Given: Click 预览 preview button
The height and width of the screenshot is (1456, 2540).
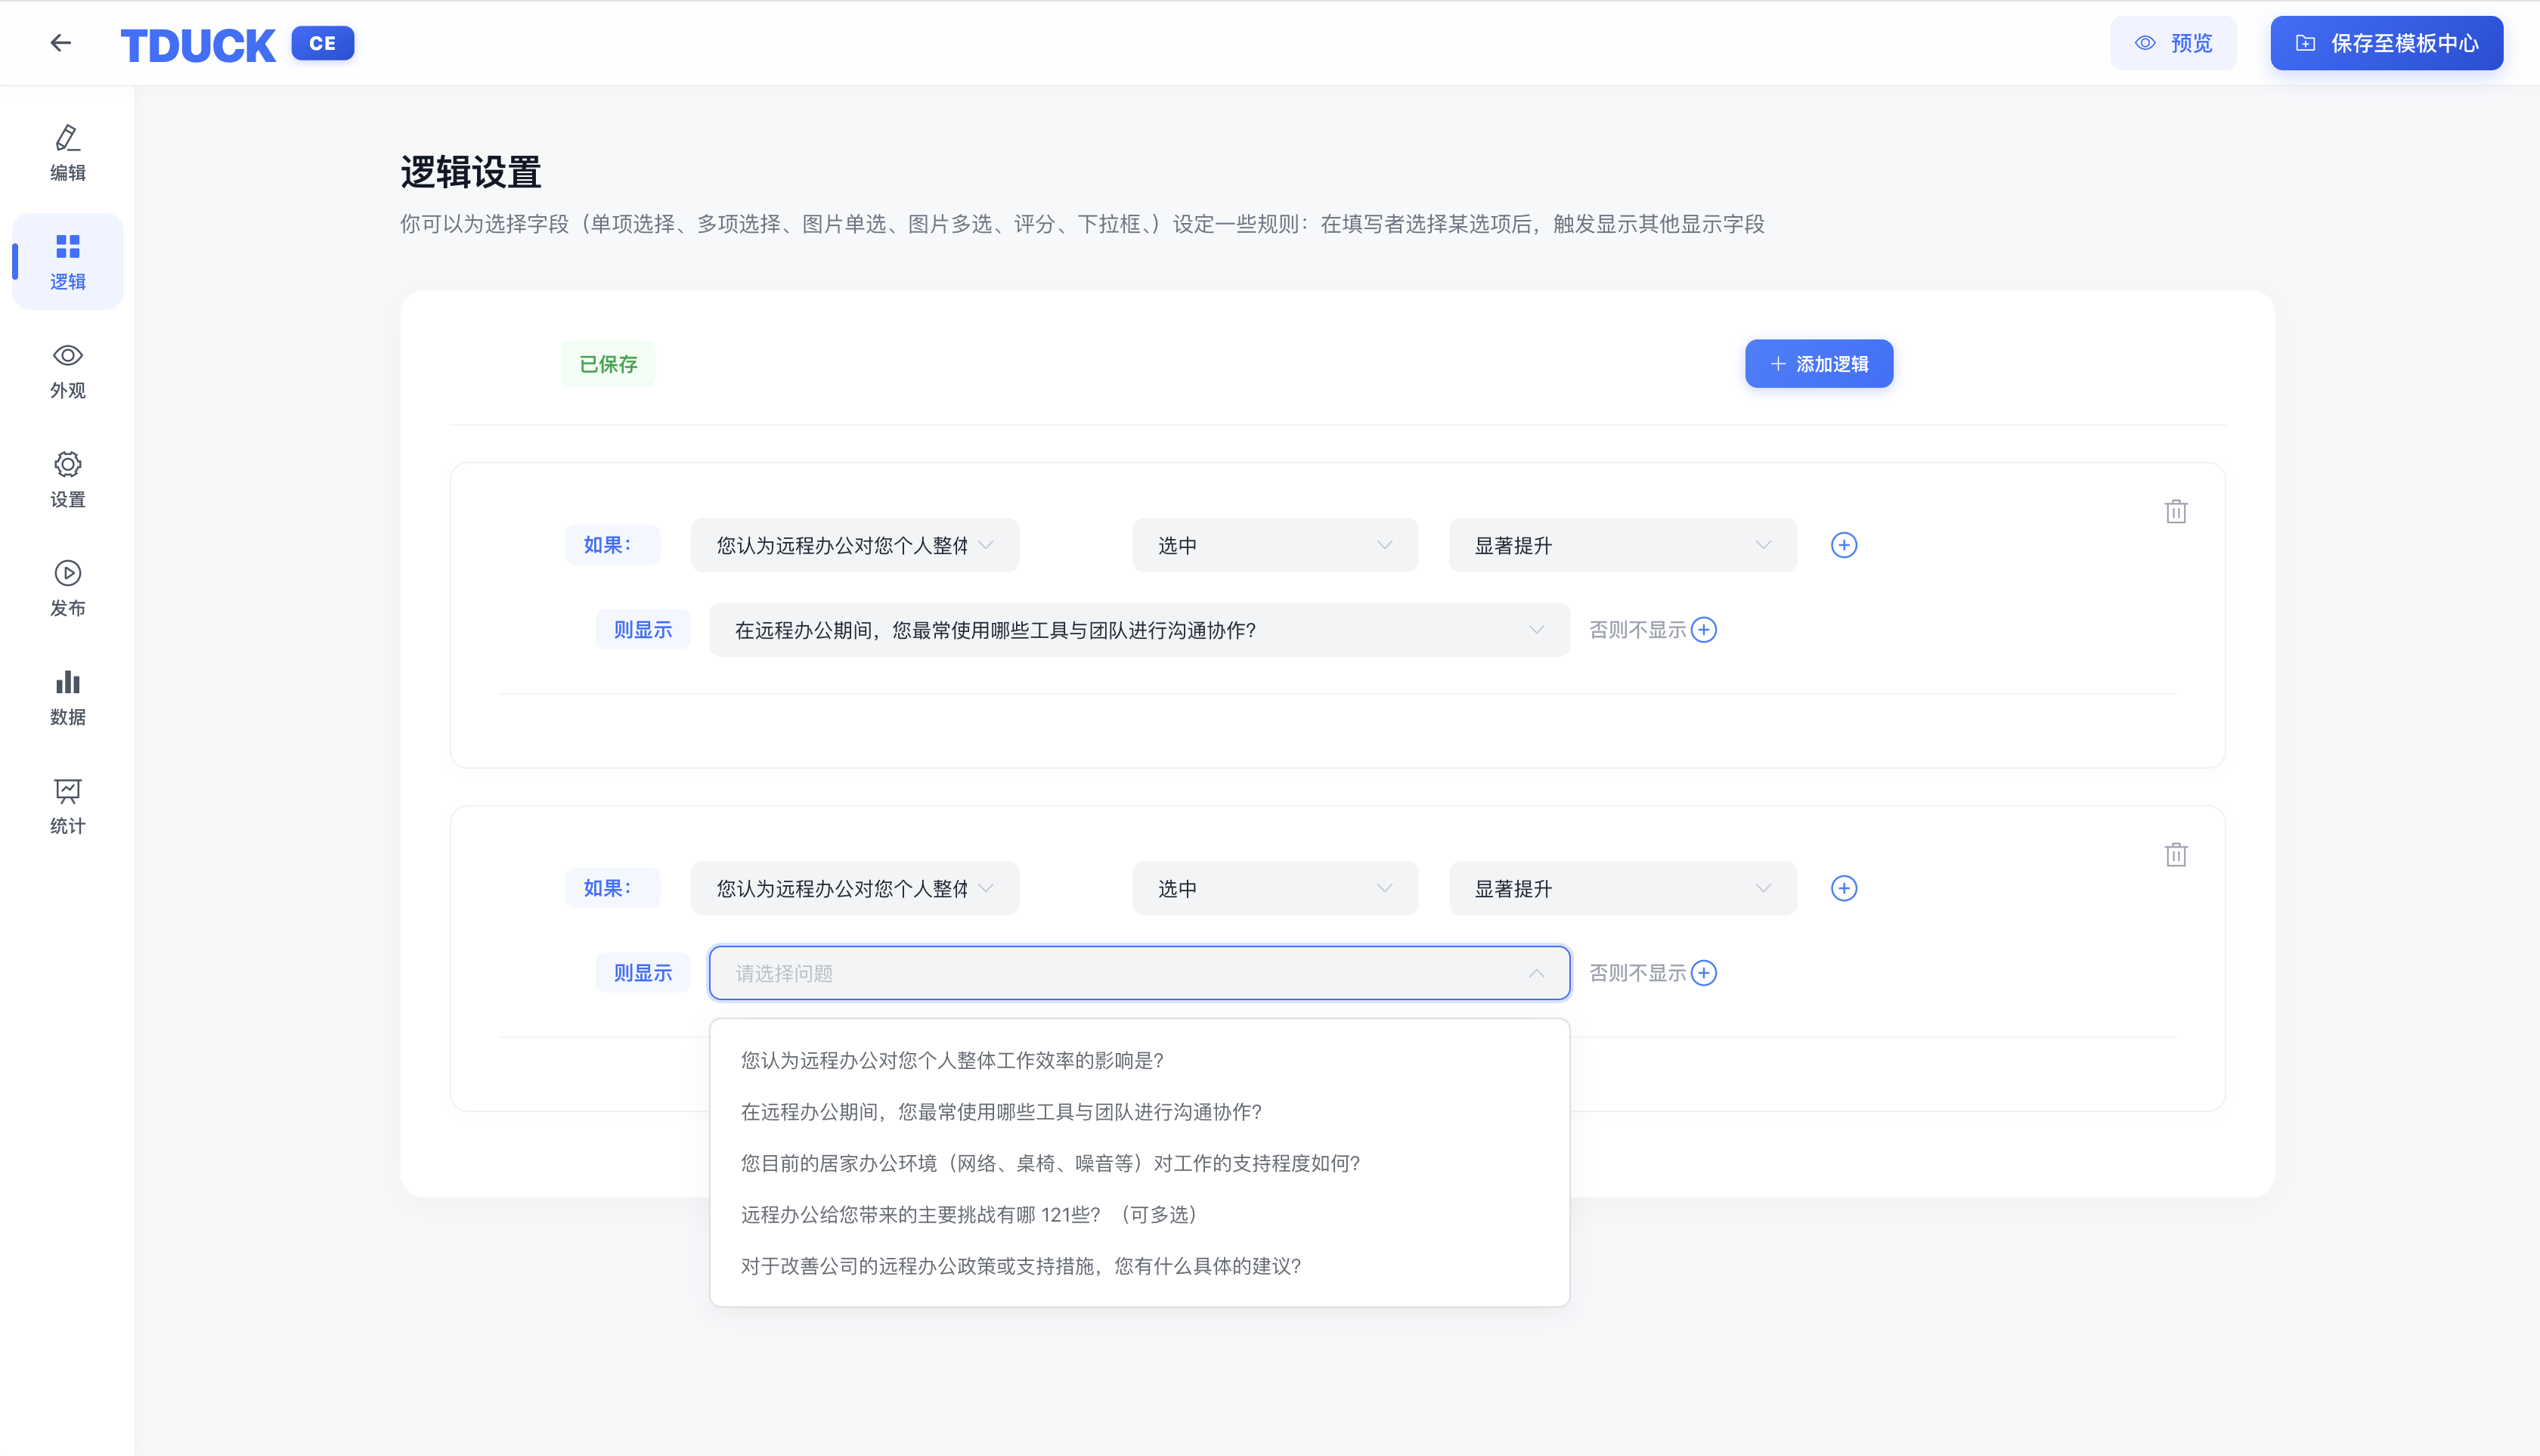Looking at the screenshot, I should pos(2173,43).
